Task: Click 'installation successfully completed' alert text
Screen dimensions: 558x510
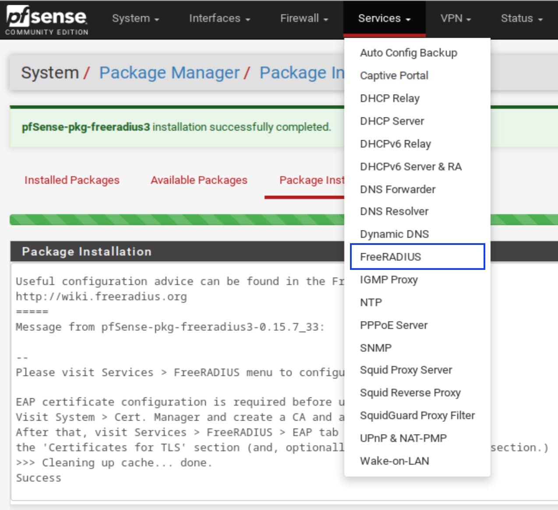Action: [241, 127]
